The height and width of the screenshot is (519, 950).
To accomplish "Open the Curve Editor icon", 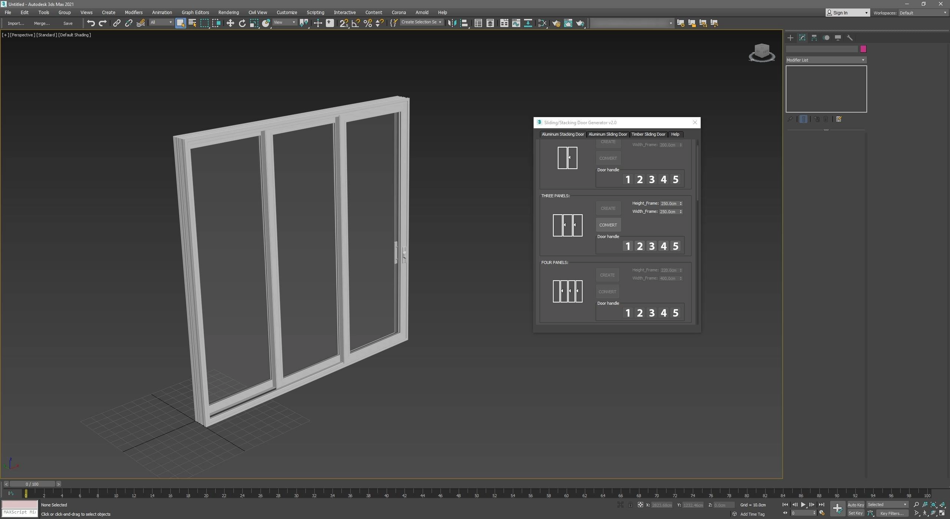I will coord(516,23).
